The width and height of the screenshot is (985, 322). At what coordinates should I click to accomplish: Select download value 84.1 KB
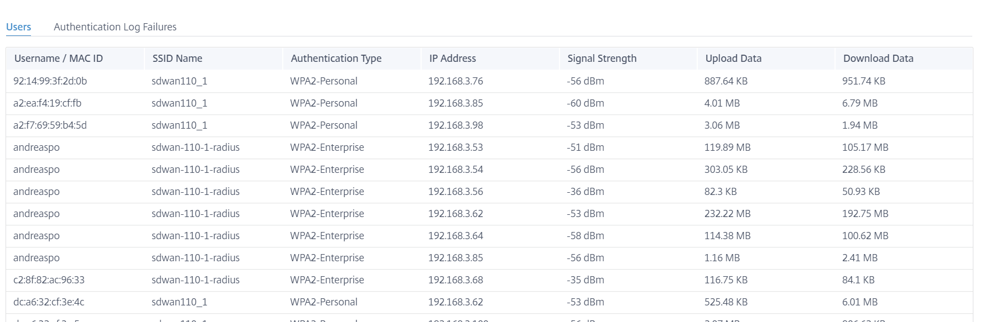[858, 280]
